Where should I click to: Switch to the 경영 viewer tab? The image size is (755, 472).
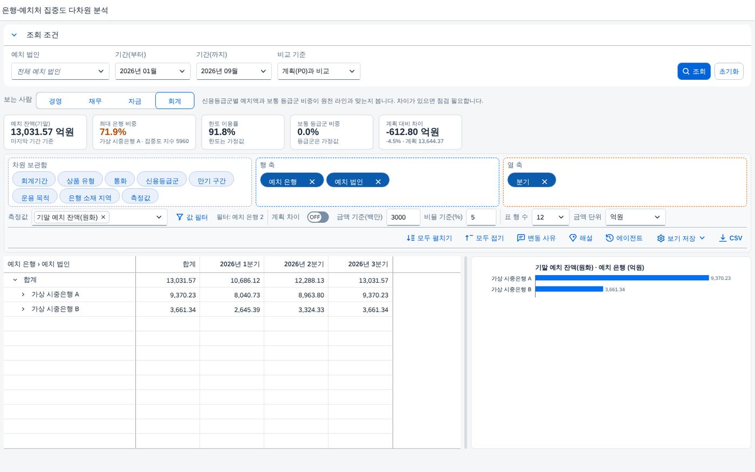(x=56, y=101)
